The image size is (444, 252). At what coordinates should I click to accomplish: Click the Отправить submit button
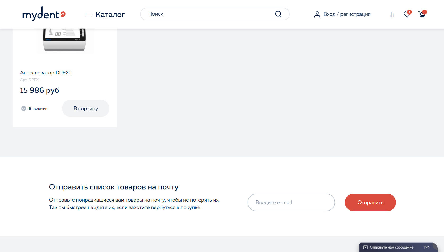pos(370,202)
